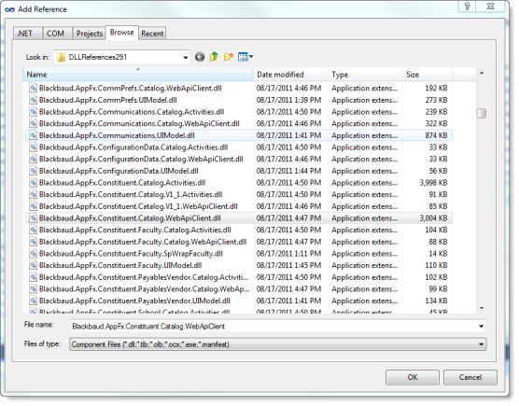Click the Cancel button
The width and height of the screenshot is (519, 406).
(x=470, y=377)
